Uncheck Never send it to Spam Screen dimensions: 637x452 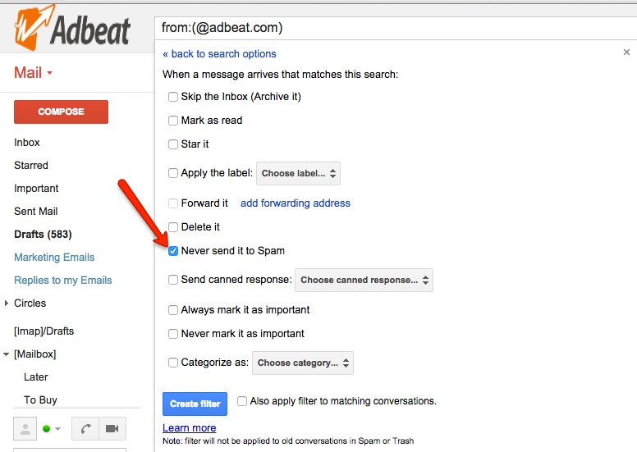[x=173, y=251]
